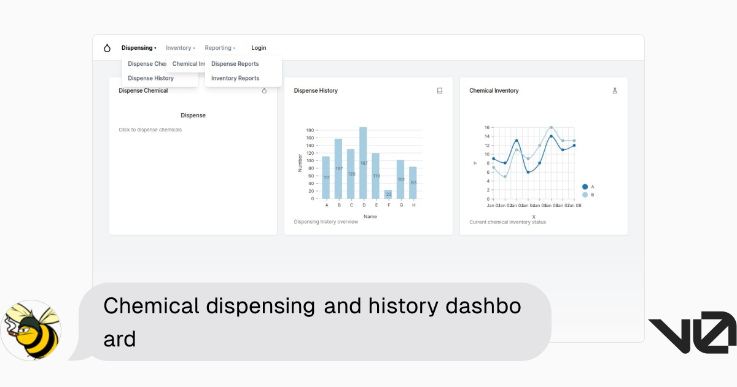The image size is (737, 387).
Task: Open Dispense Reports from Reporting menu
Action: pyautogui.click(x=235, y=64)
